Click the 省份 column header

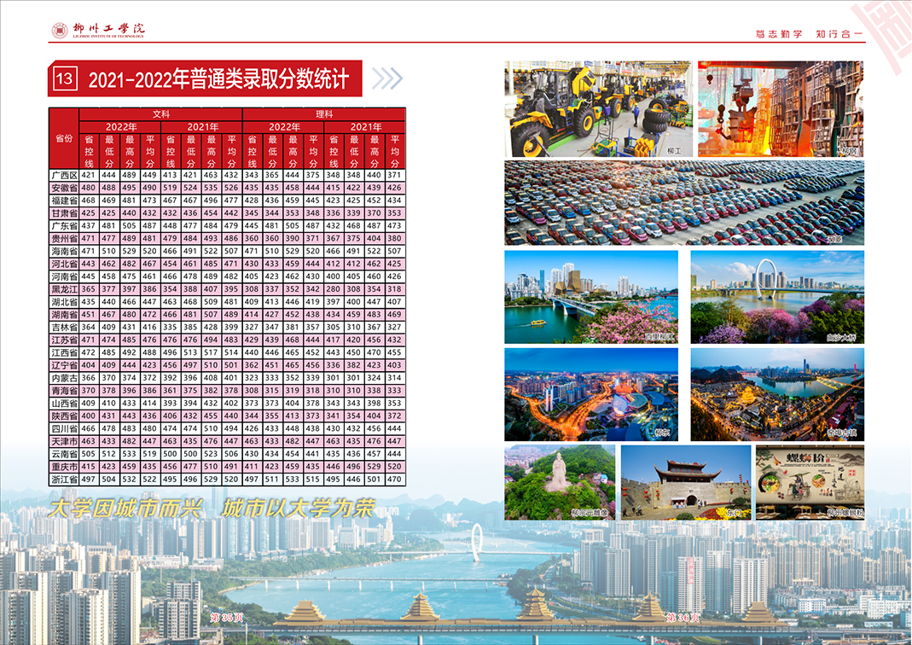coord(64,138)
